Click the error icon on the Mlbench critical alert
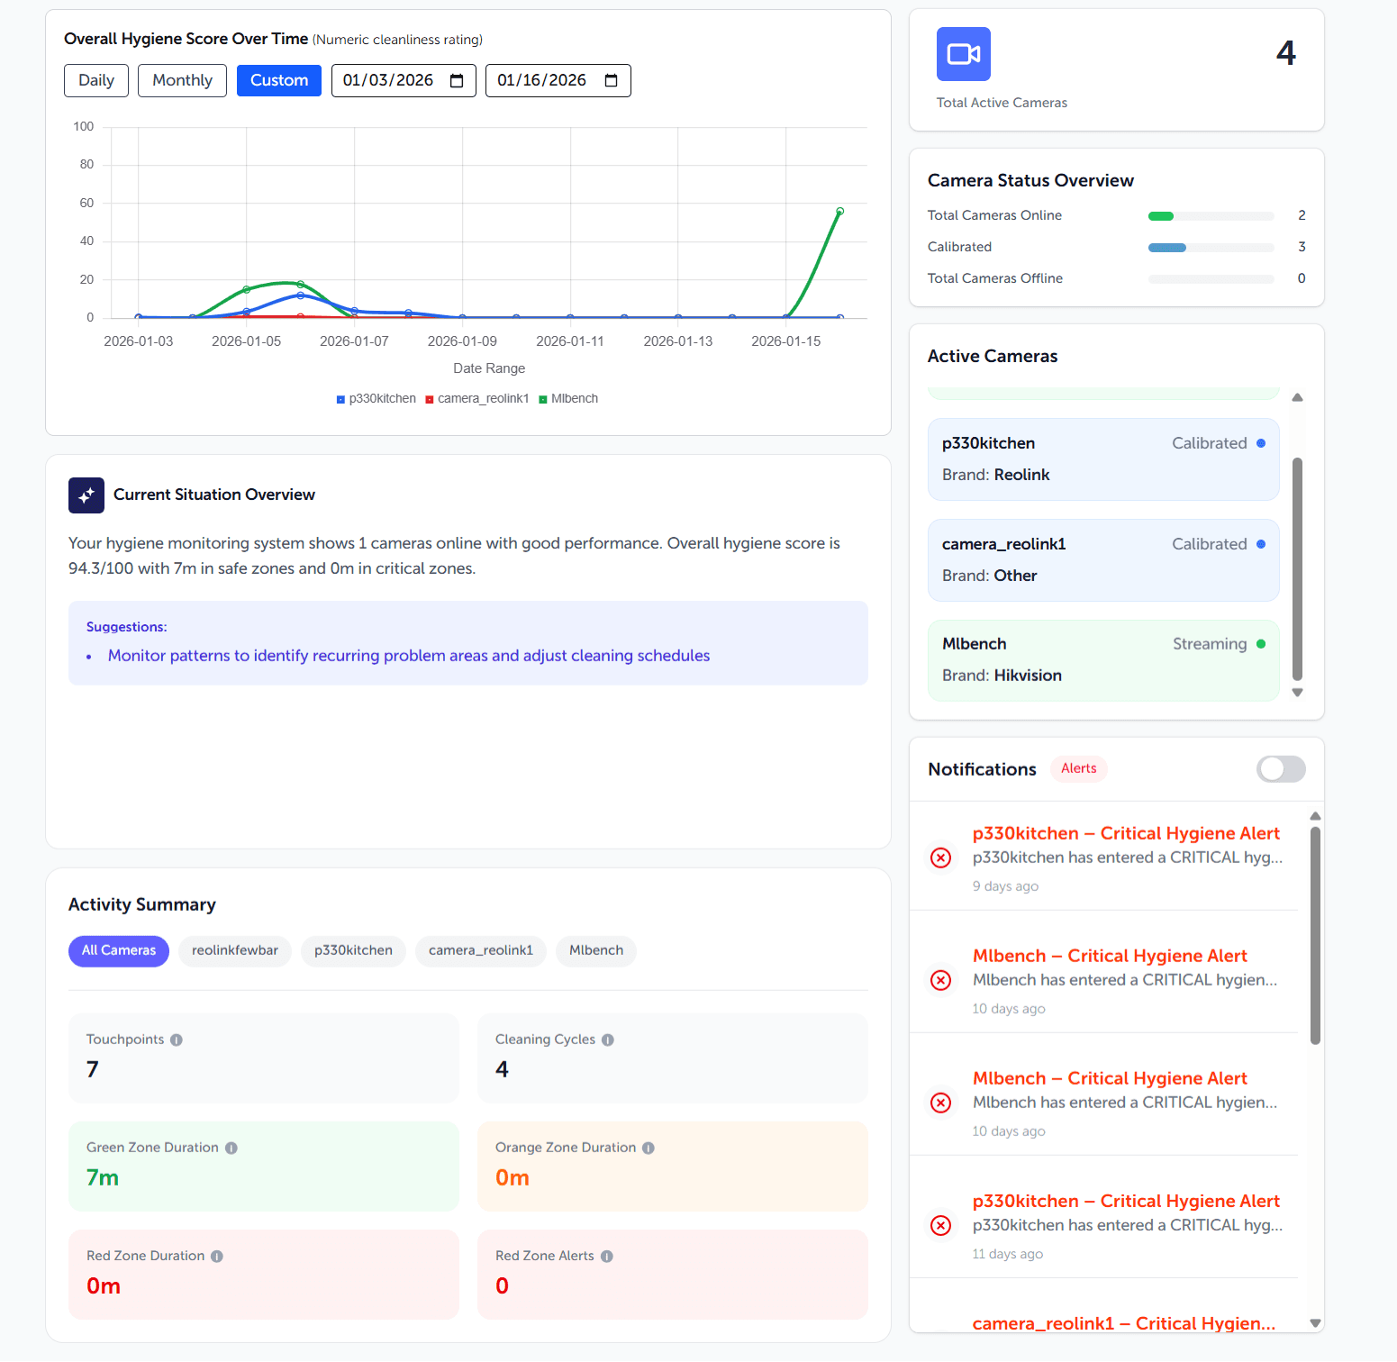 [x=941, y=980]
